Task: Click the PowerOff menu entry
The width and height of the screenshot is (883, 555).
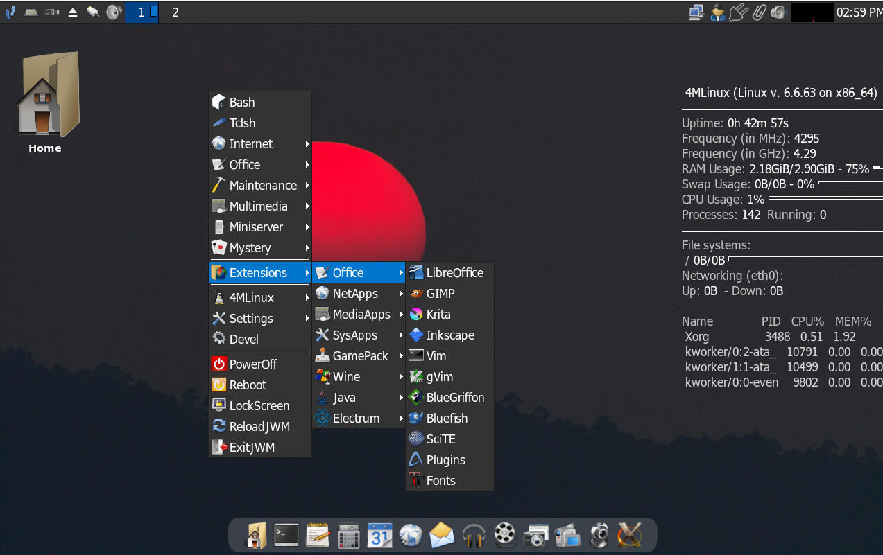Action: tap(252, 364)
